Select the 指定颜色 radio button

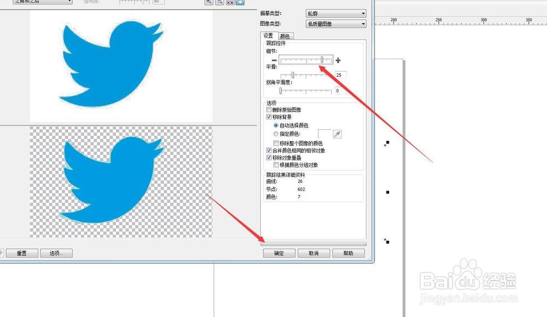[x=276, y=134]
